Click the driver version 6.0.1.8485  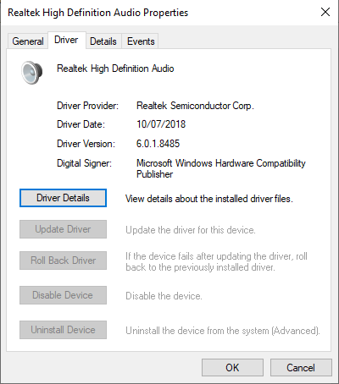pos(158,144)
